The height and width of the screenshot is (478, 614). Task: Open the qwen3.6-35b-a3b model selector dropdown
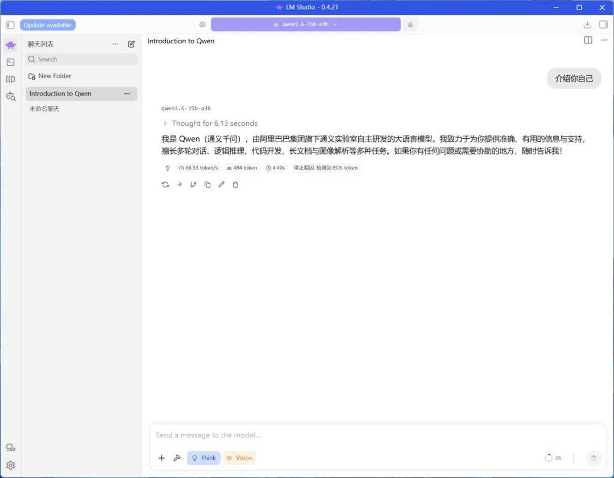305,24
